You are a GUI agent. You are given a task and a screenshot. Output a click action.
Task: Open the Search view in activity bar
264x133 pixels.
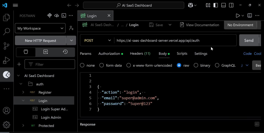tap(6, 31)
